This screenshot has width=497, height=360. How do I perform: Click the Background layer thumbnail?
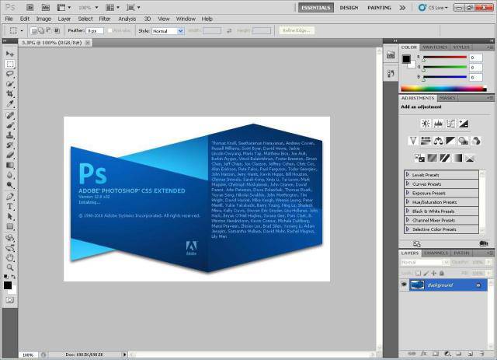pyautogui.click(x=417, y=285)
